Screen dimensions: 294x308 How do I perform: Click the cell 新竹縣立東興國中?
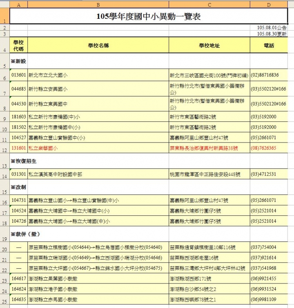coord(98,104)
